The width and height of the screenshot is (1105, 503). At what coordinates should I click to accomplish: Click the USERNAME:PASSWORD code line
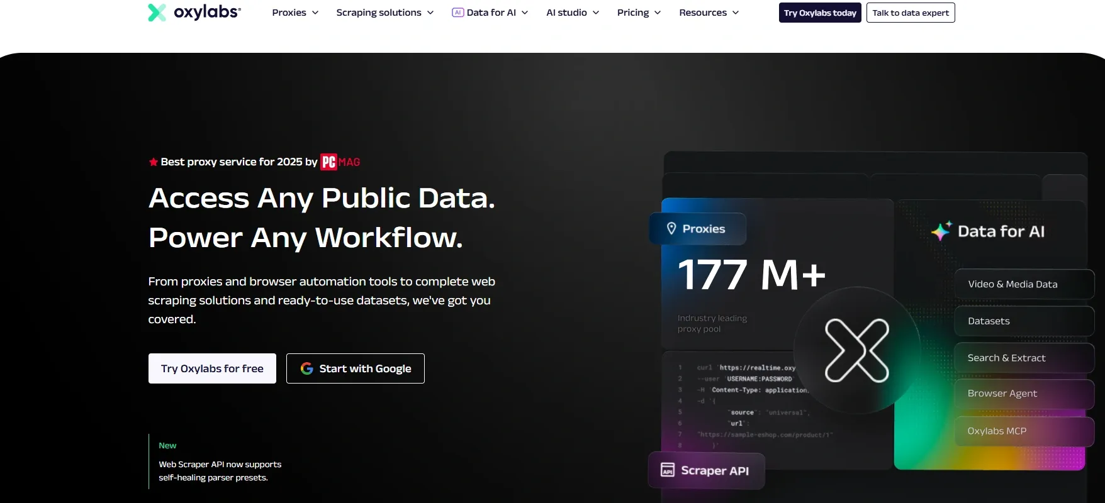click(744, 379)
